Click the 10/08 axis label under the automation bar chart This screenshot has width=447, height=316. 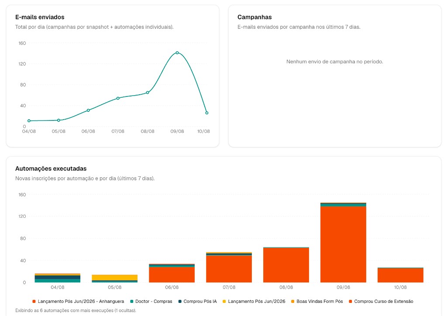click(400, 287)
